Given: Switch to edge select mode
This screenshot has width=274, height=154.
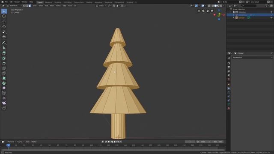Looking at the screenshot, I should click(x=27, y=6).
